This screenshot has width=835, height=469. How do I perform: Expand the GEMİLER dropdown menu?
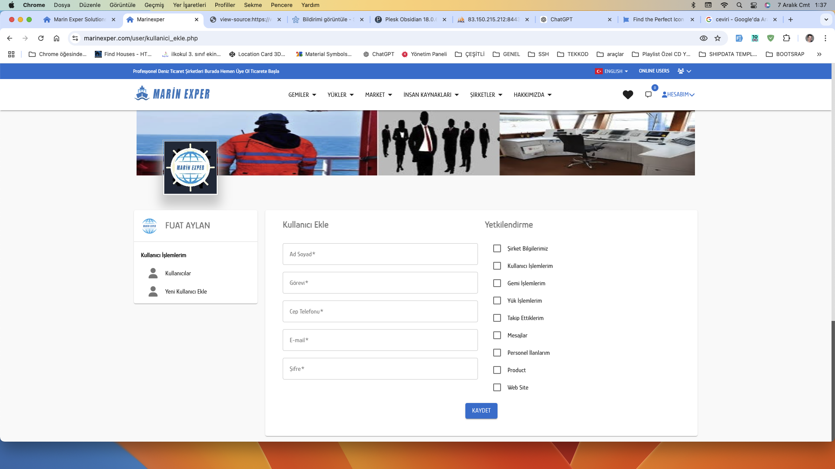coord(302,95)
